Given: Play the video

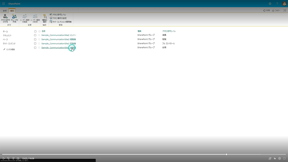Looking at the screenshot, I should pyautogui.click(x=4, y=158).
